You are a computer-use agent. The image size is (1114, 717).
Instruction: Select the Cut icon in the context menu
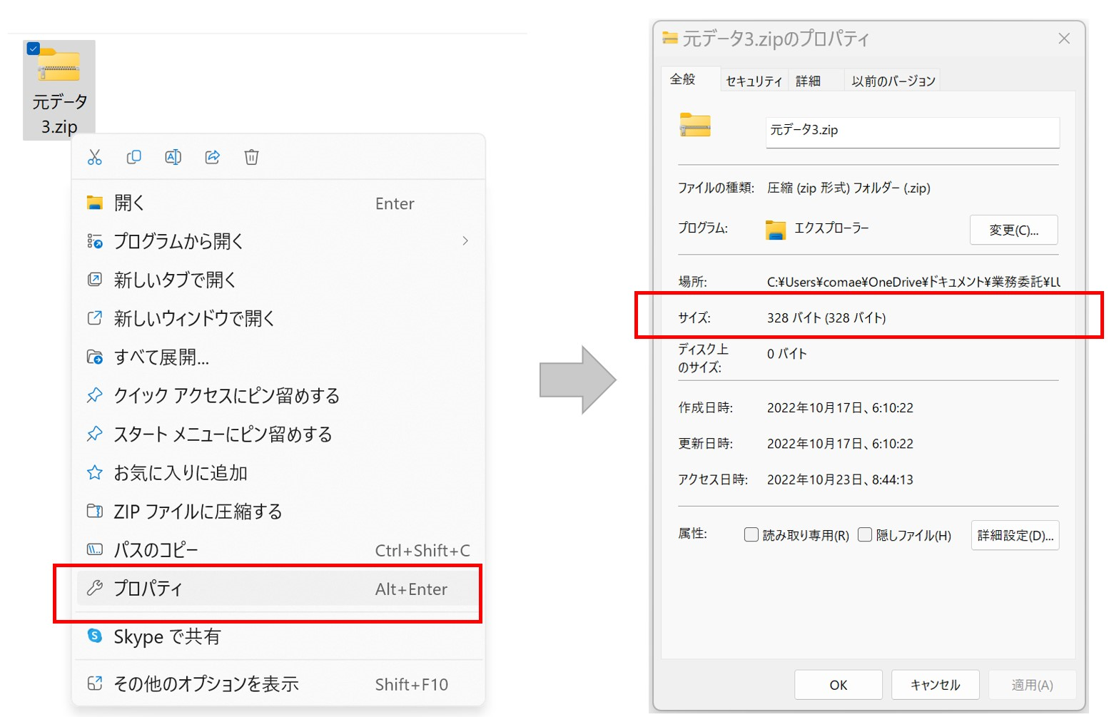click(94, 157)
